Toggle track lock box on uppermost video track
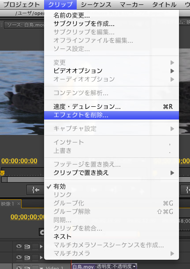190x269 pixels. point(35,247)
